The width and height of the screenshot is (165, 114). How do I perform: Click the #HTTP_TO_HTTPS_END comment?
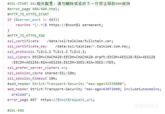tap(26, 36)
